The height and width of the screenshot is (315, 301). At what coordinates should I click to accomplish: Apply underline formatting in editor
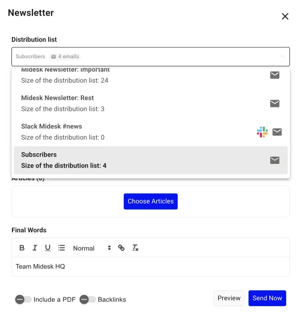click(x=48, y=248)
